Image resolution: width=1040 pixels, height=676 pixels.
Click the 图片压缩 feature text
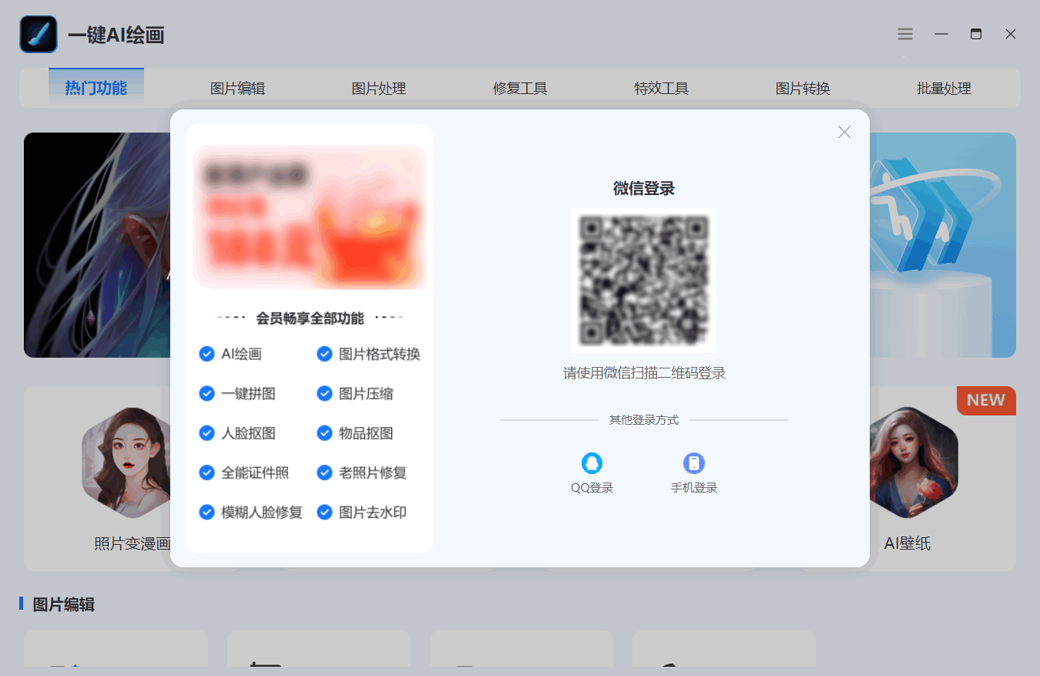pos(366,393)
